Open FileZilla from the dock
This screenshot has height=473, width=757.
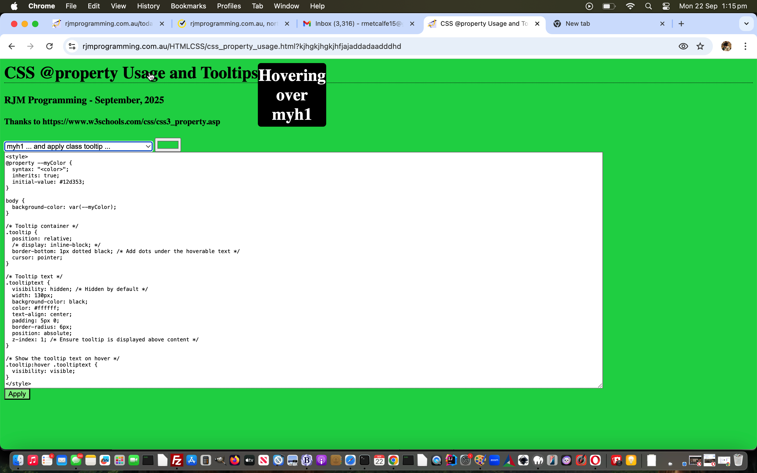point(177,460)
